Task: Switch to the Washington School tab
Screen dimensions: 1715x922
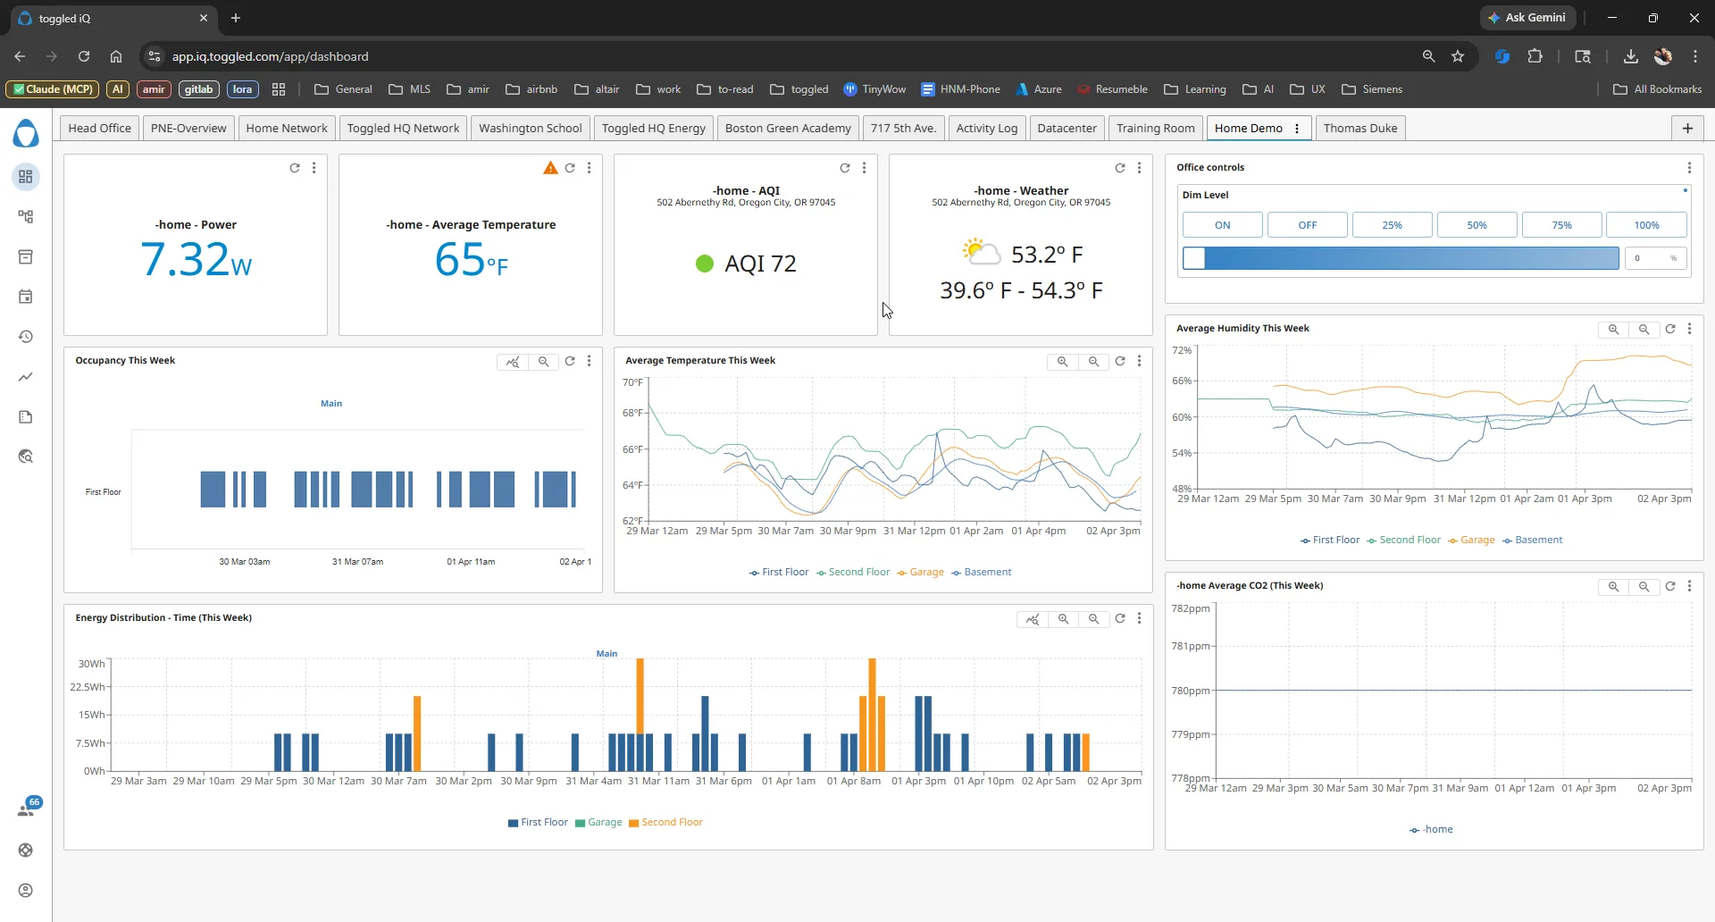Action: tap(531, 129)
